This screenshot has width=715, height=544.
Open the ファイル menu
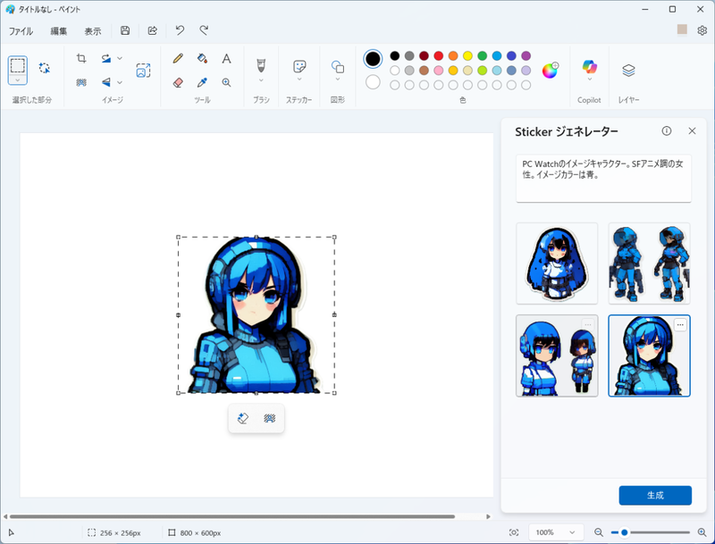click(21, 30)
